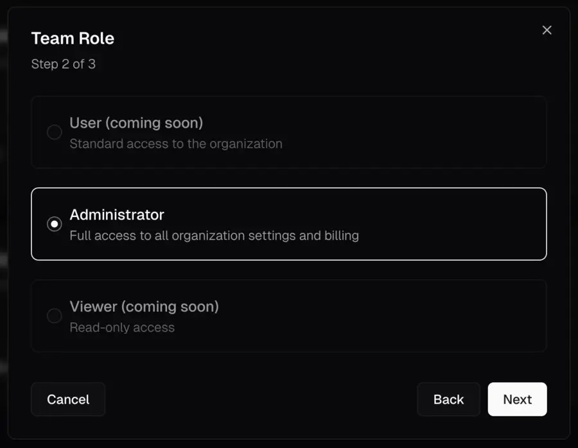Click the 'Read-only access' description
The width and height of the screenshot is (578, 448).
point(122,327)
